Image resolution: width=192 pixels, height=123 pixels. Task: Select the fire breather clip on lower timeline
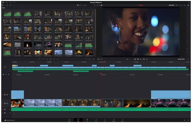[x=17, y=103]
